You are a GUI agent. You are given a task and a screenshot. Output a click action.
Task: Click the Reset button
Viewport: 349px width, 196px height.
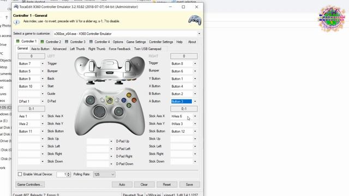(167, 185)
